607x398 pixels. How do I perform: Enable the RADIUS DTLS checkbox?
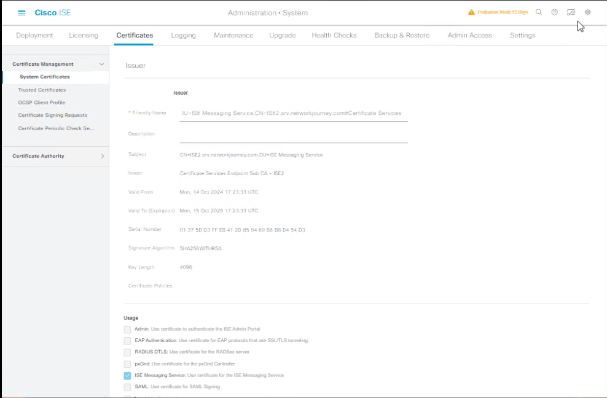pos(127,353)
